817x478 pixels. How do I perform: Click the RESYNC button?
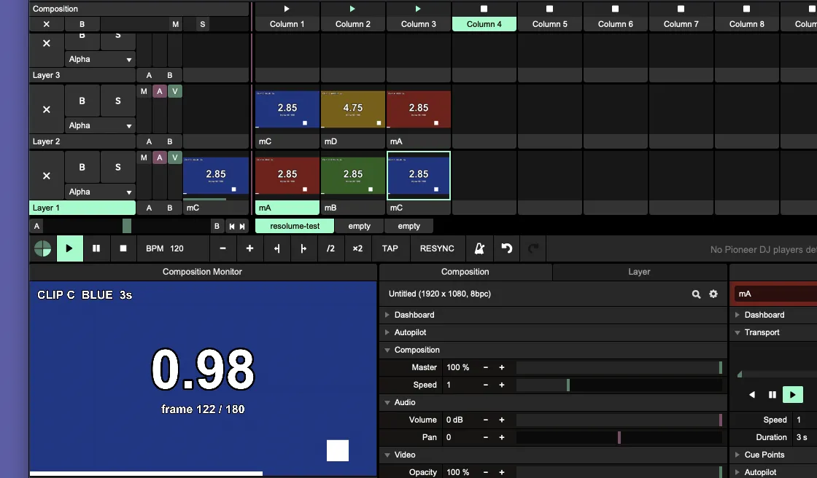coord(437,248)
